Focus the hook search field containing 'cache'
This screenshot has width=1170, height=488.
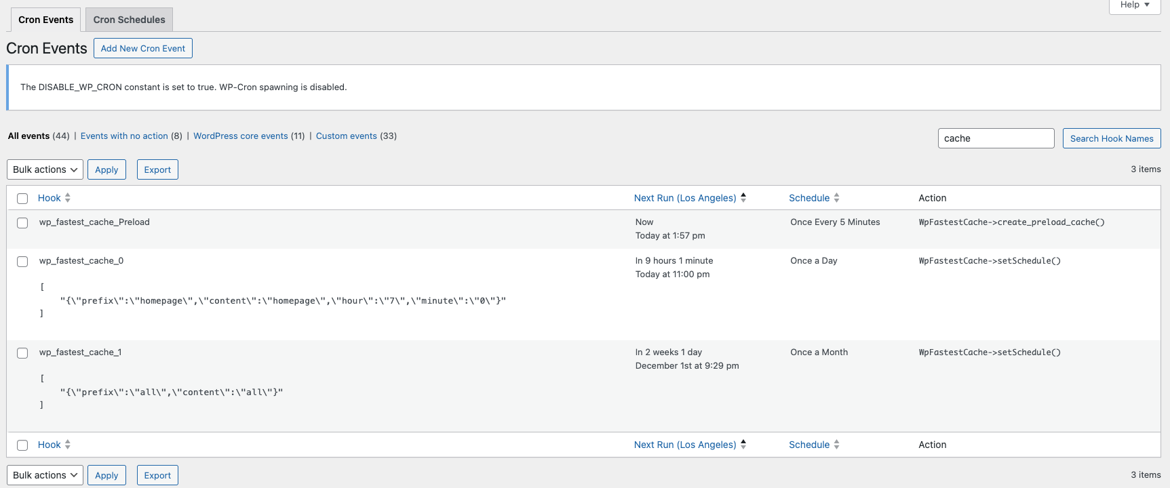point(996,138)
